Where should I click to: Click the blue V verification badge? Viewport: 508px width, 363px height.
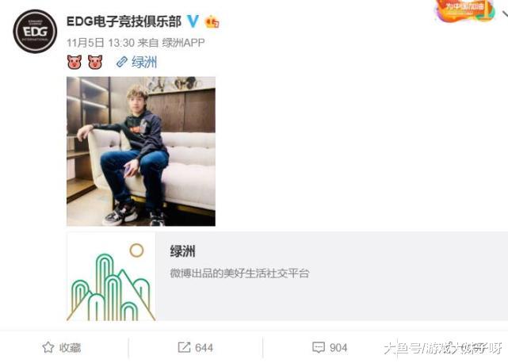point(193,21)
